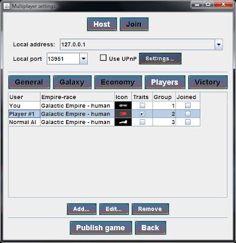Viewport: 236px width, 243px height.
Task: Click the Group column header
Action: [x=164, y=97]
